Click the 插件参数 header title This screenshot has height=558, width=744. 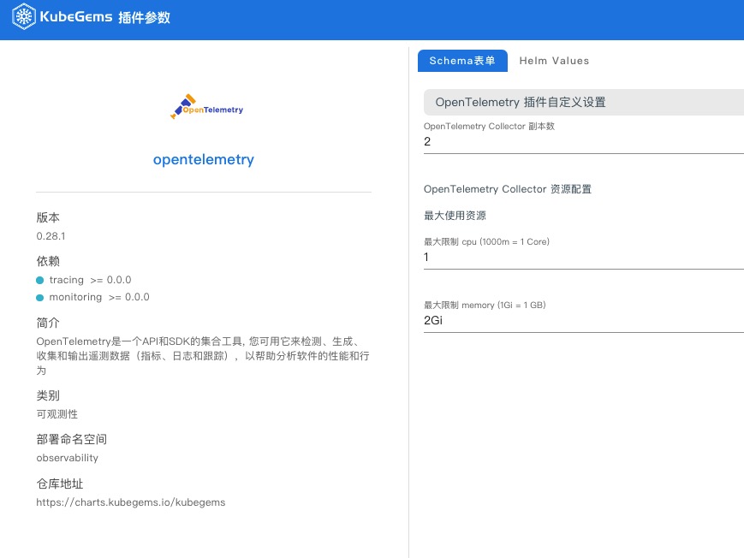click(144, 18)
